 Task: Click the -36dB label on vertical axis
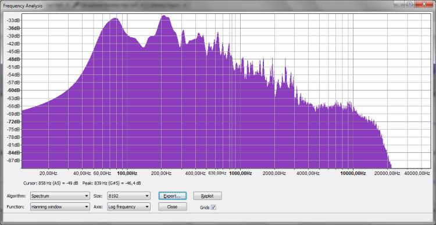pyautogui.click(x=14, y=28)
